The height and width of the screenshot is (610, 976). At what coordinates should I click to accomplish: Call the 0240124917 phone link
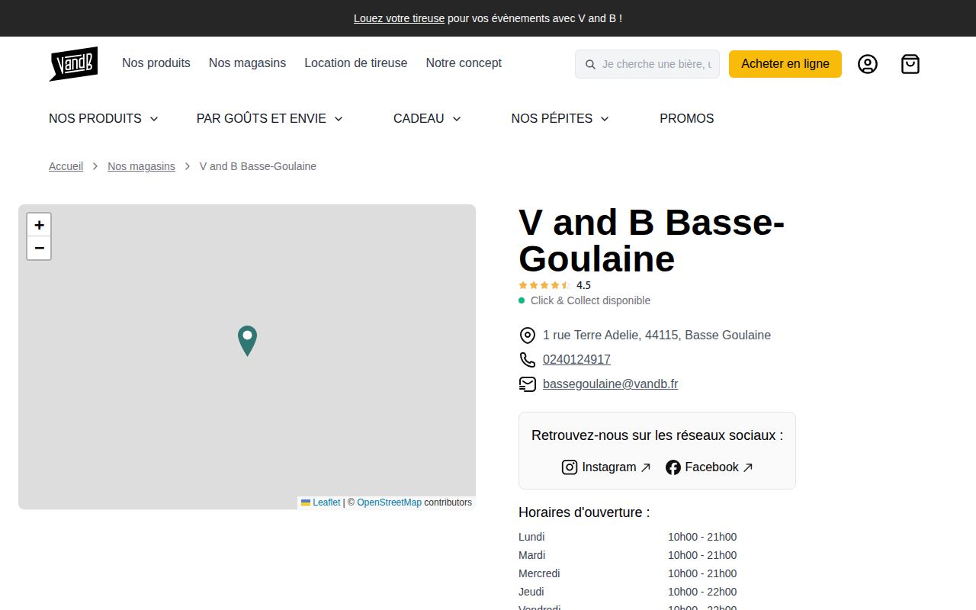[x=576, y=359]
